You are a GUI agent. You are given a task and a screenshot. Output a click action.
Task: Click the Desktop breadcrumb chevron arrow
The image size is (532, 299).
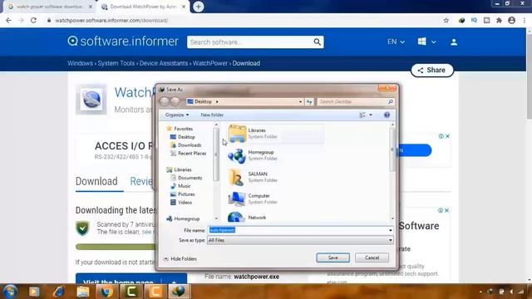(x=217, y=101)
